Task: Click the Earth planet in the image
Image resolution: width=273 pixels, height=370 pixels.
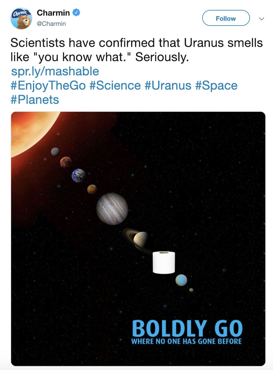Action: [79, 176]
